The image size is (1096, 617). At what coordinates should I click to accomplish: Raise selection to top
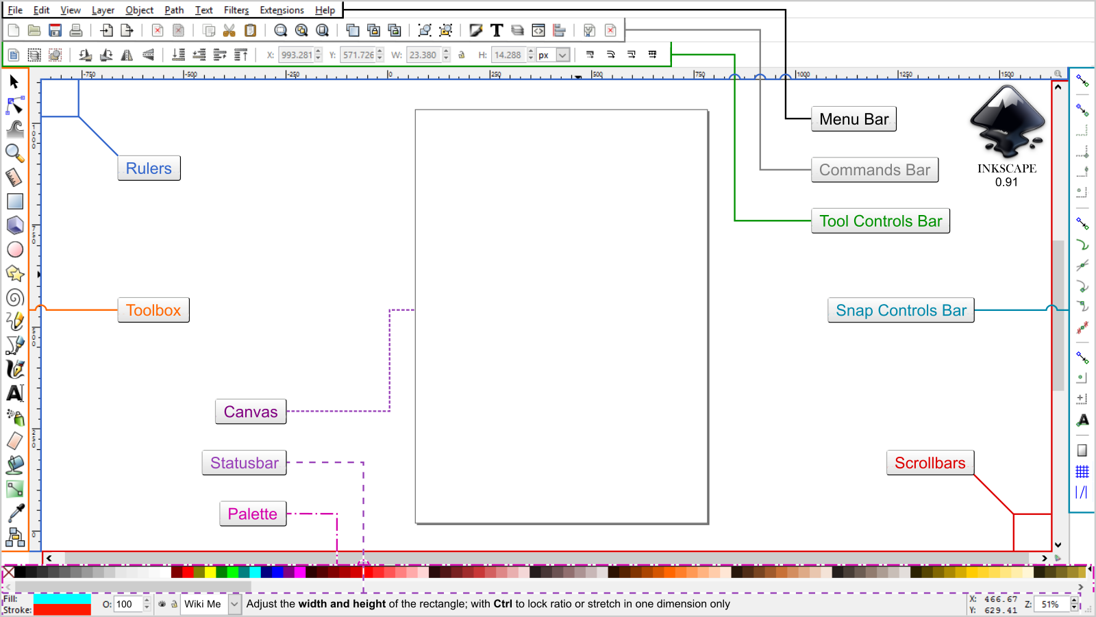pos(241,55)
